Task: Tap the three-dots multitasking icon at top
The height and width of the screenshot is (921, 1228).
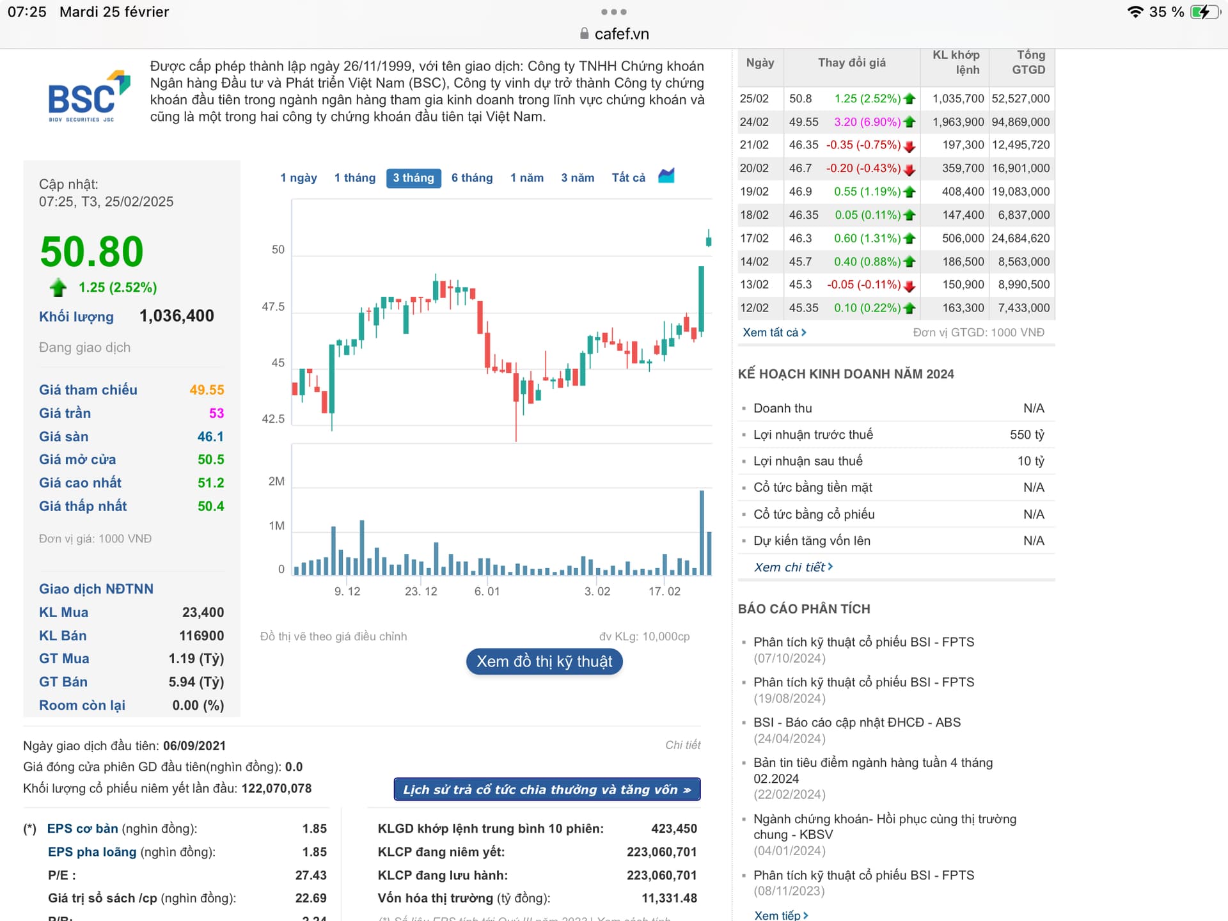Action: [613, 12]
